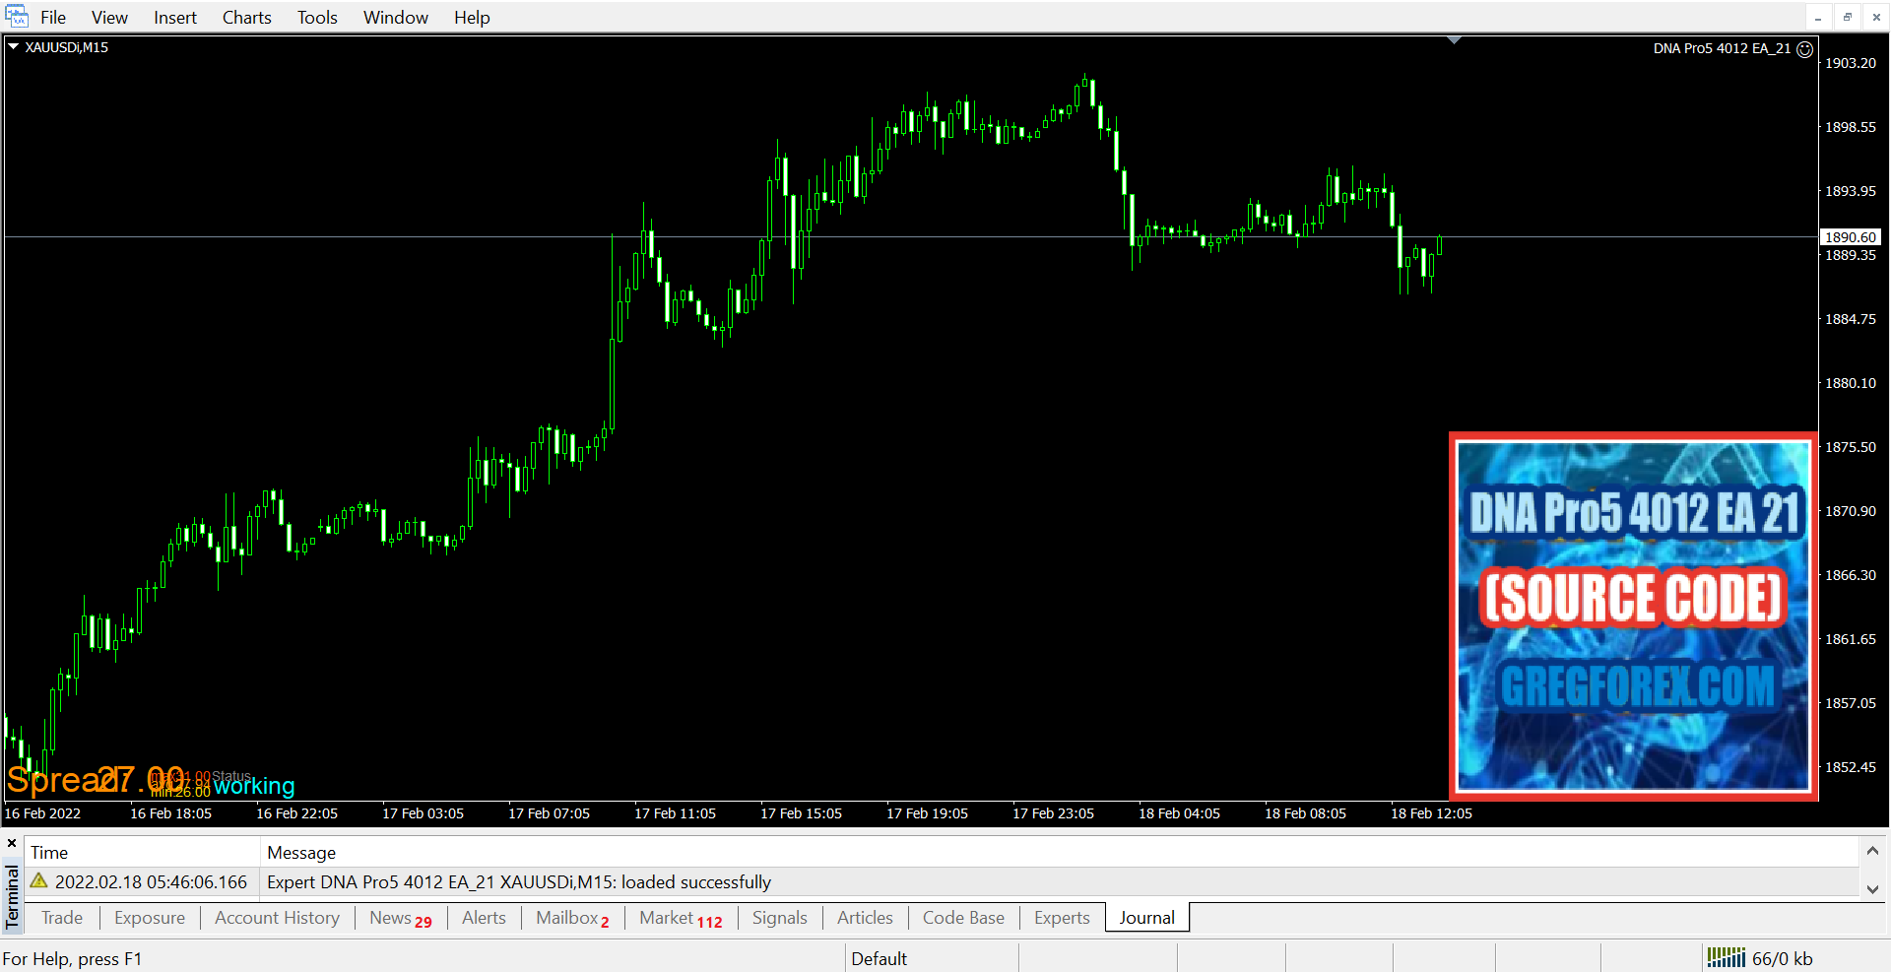The width and height of the screenshot is (1891, 972).
Task: Close the Terminal panel with the X
Action: point(12,844)
